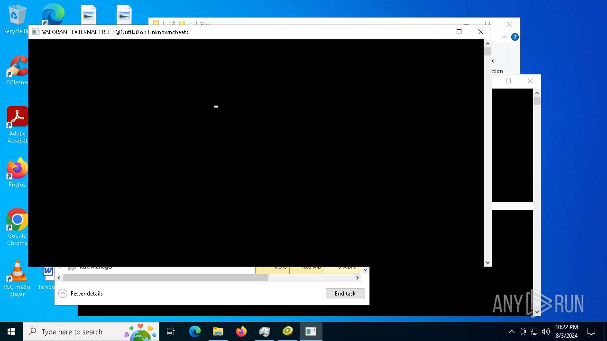Open the notification center
The height and width of the screenshot is (341, 607).
(591, 332)
